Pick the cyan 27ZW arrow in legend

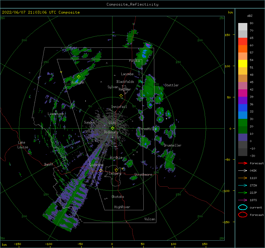243,185
